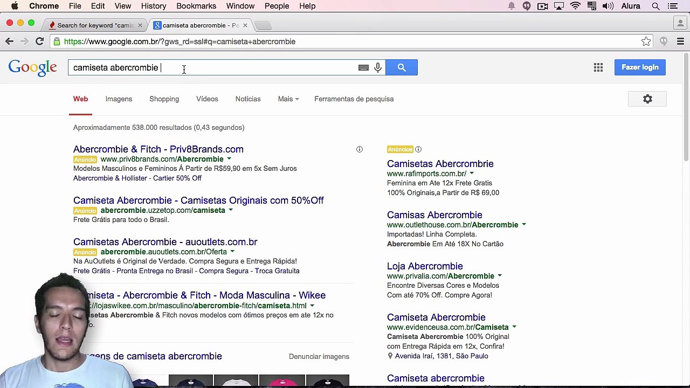Click the blue Google search magnifier button
The width and height of the screenshot is (690, 388).
coord(402,67)
